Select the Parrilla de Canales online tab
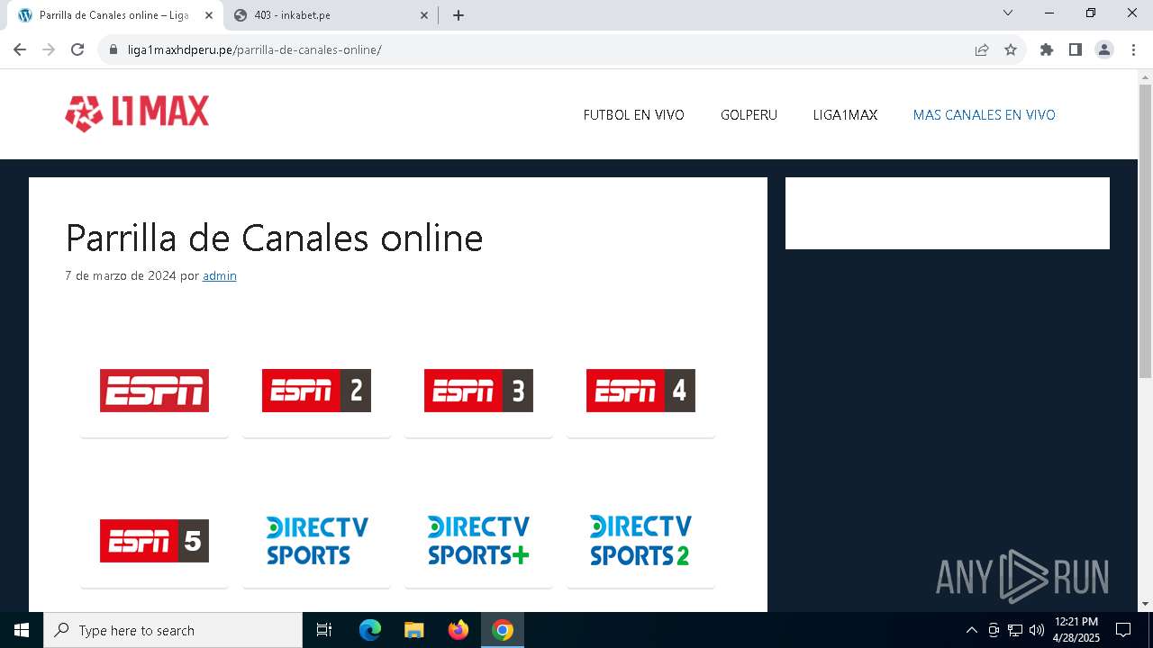 point(114,15)
